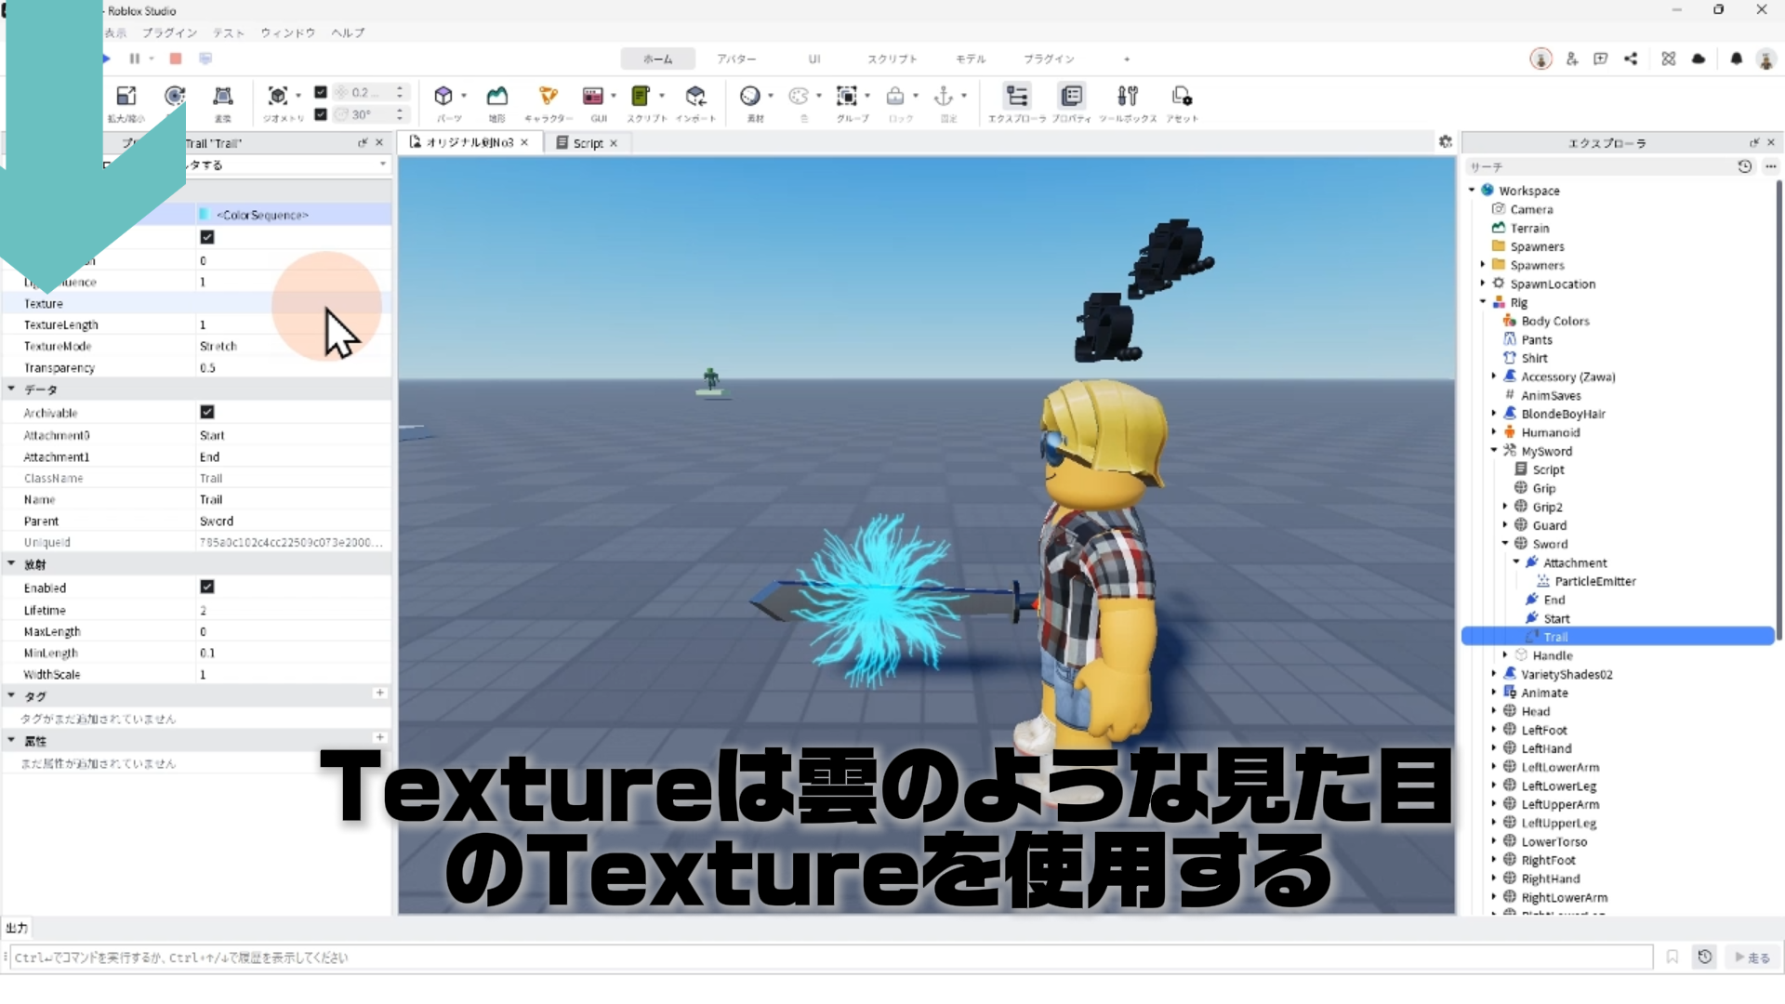Toggle the Archivable checkbox
Viewport: 1785px width, 1004px height.
(x=207, y=412)
